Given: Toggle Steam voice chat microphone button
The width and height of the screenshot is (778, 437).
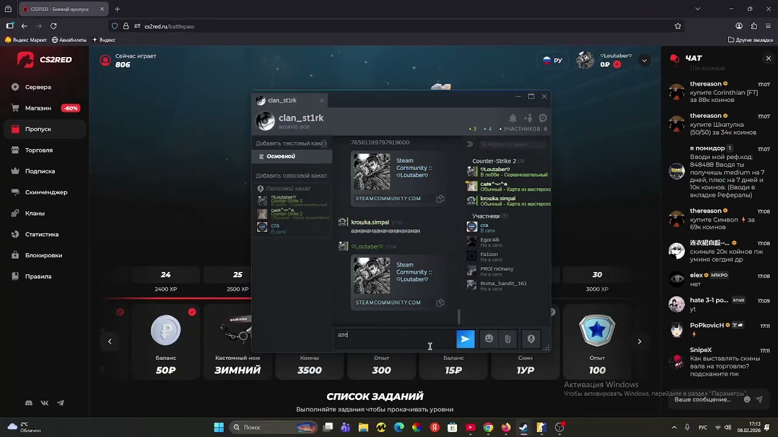Looking at the screenshot, I should [x=531, y=339].
